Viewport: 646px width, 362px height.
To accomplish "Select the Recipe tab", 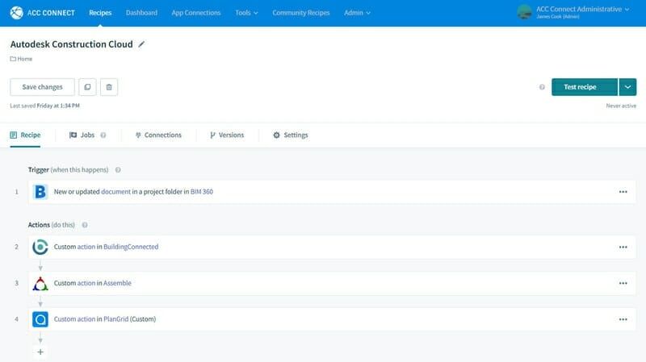I will (25, 135).
